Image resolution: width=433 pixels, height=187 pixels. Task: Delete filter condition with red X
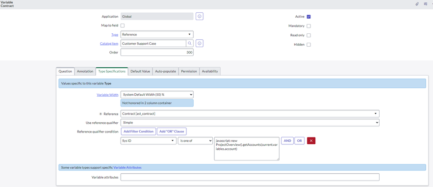(311, 140)
